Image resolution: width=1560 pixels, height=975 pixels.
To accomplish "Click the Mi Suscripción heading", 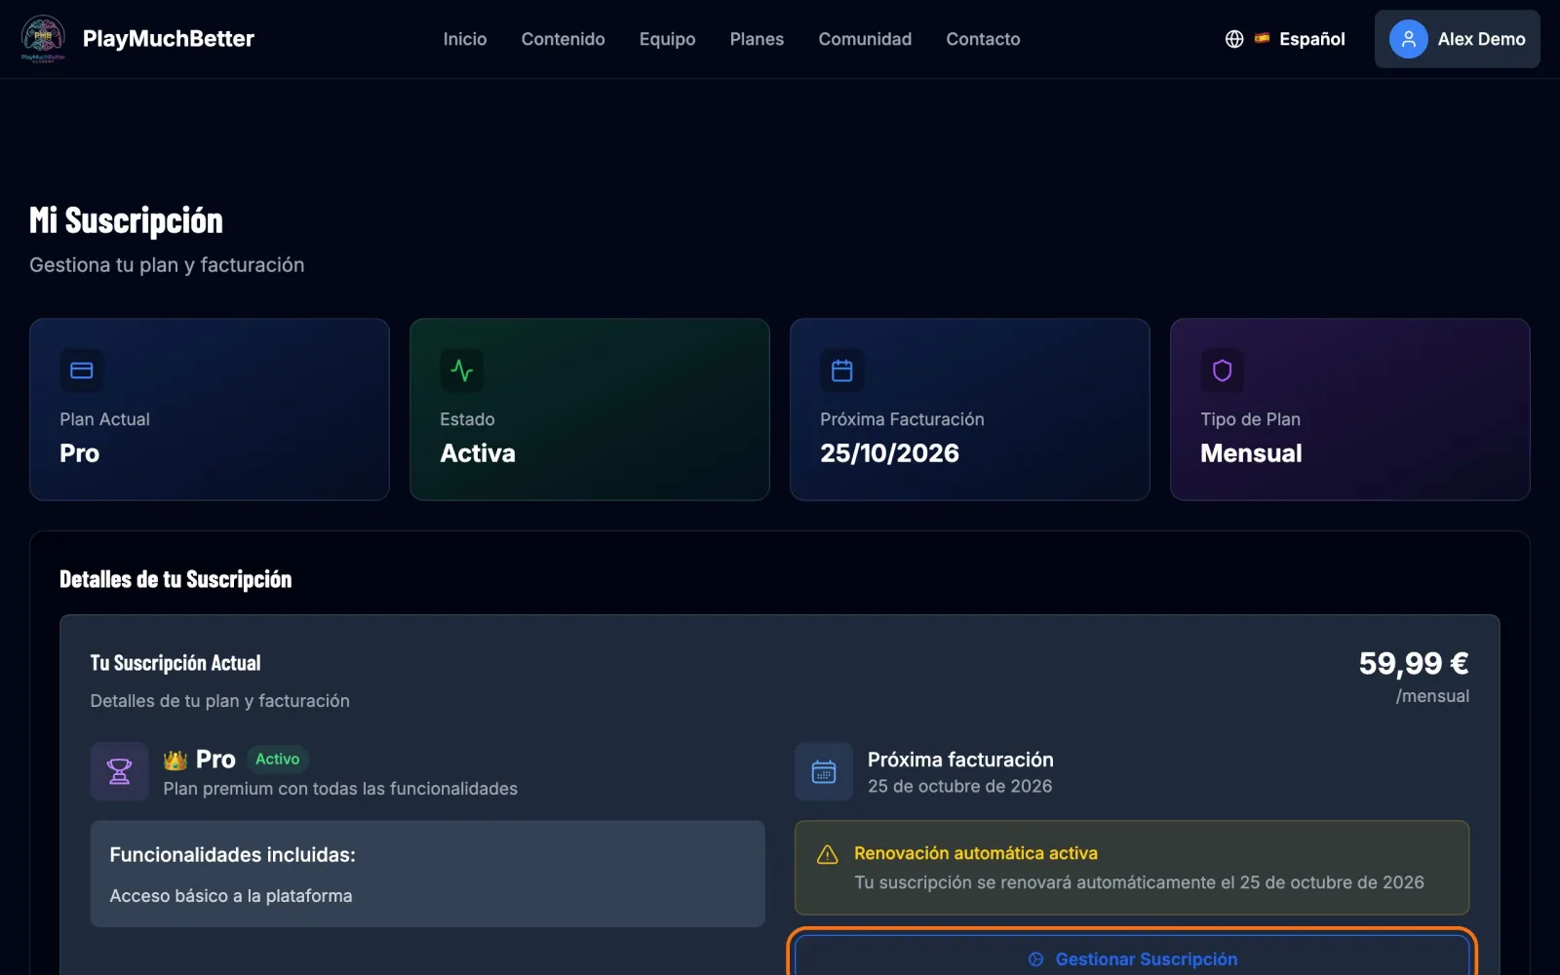I will [127, 220].
